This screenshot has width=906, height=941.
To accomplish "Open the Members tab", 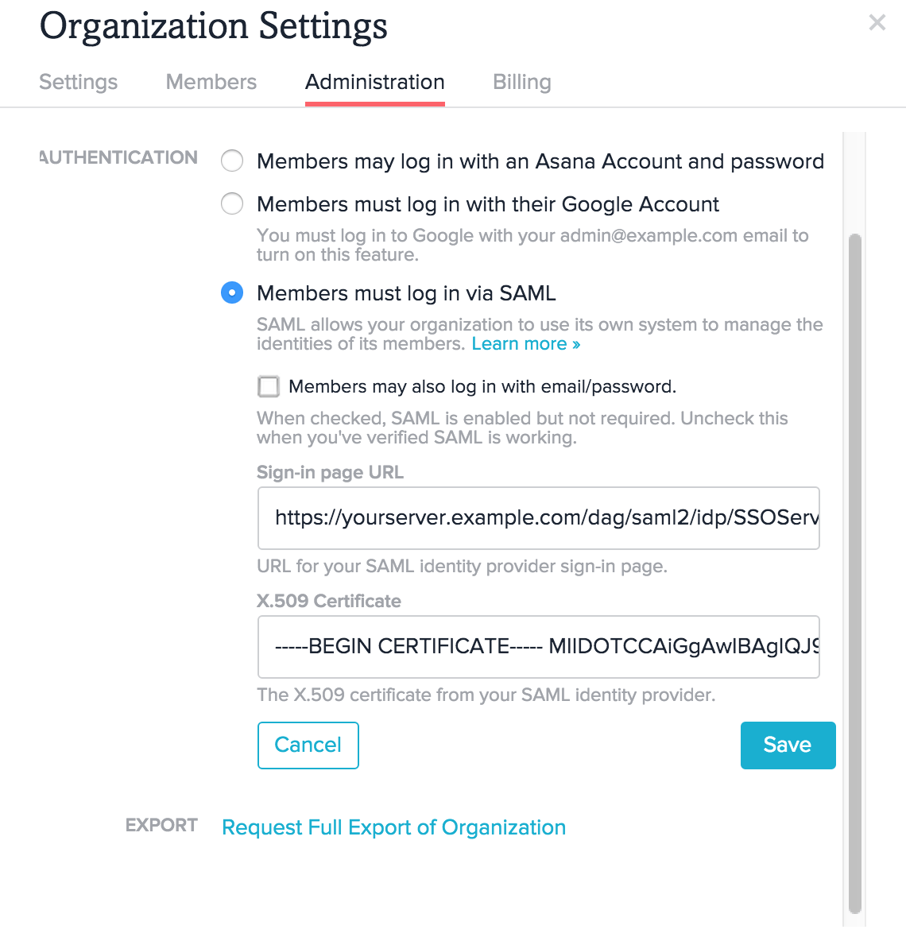I will (x=211, y=82).
